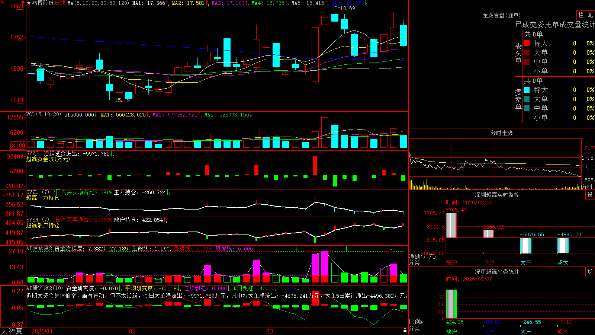
Task: Click the 鸿博股份 stock name
Action: [x=43, y=3]
